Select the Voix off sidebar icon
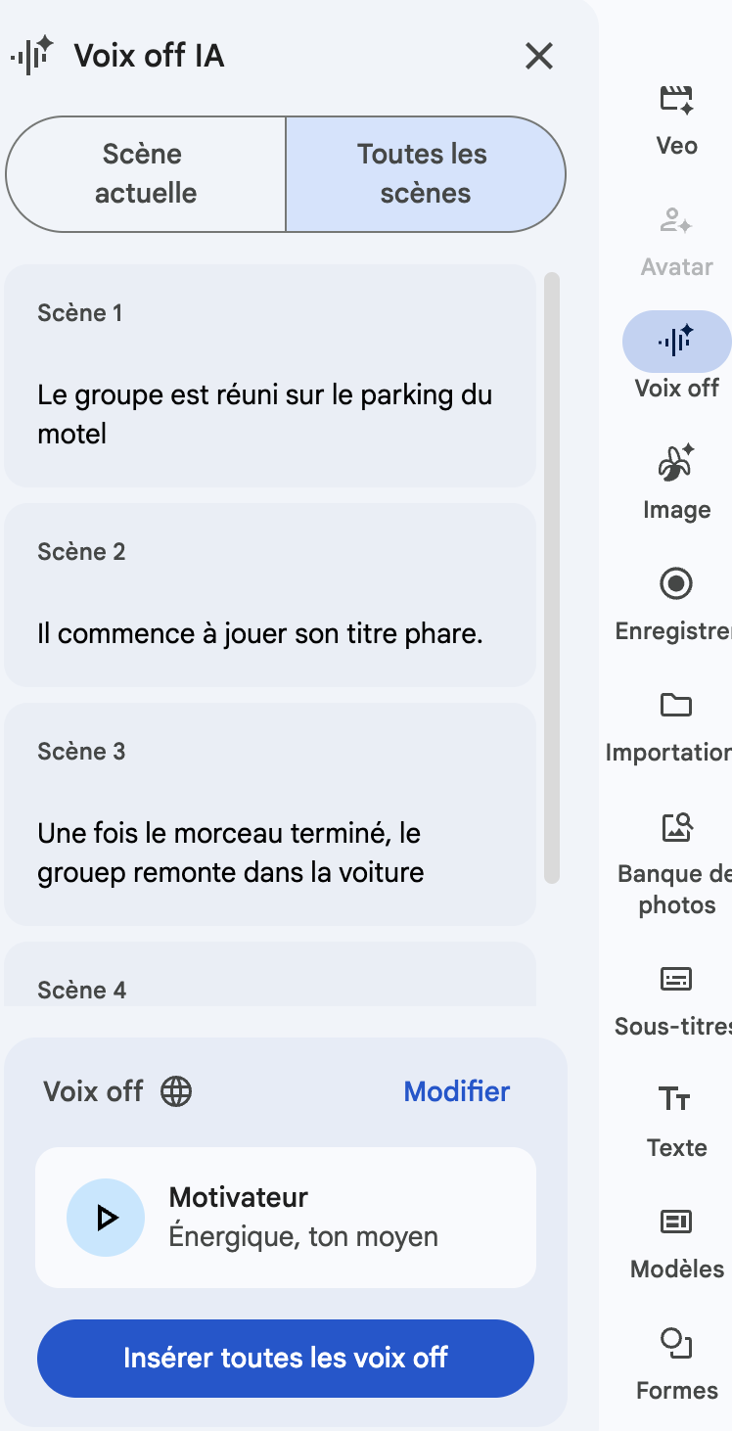Screen dimensions: 732x1431 coord(676,342)
